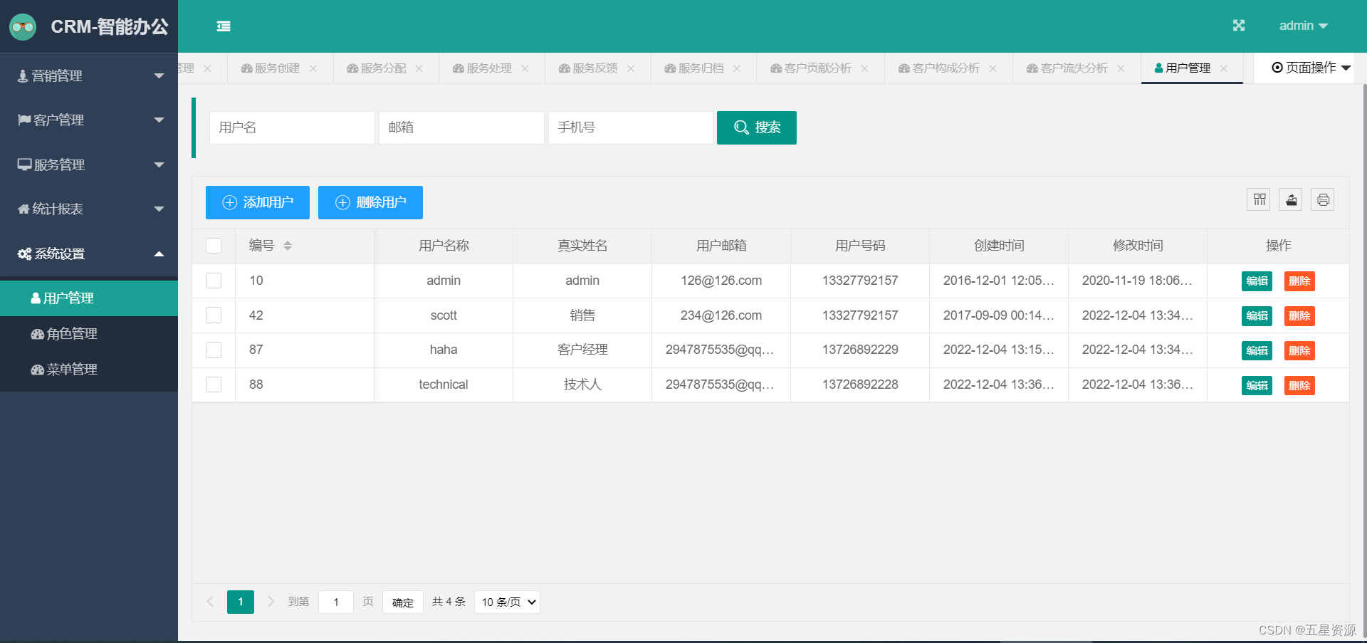
Task: Open the admin account dropdown
Action: click(x=1304, y=26)
